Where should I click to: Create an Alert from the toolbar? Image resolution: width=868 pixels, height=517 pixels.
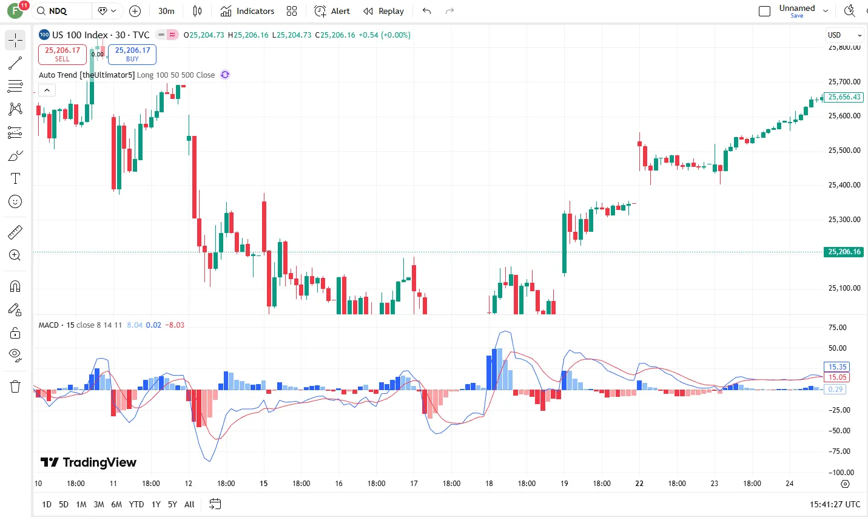coord(332,11)
